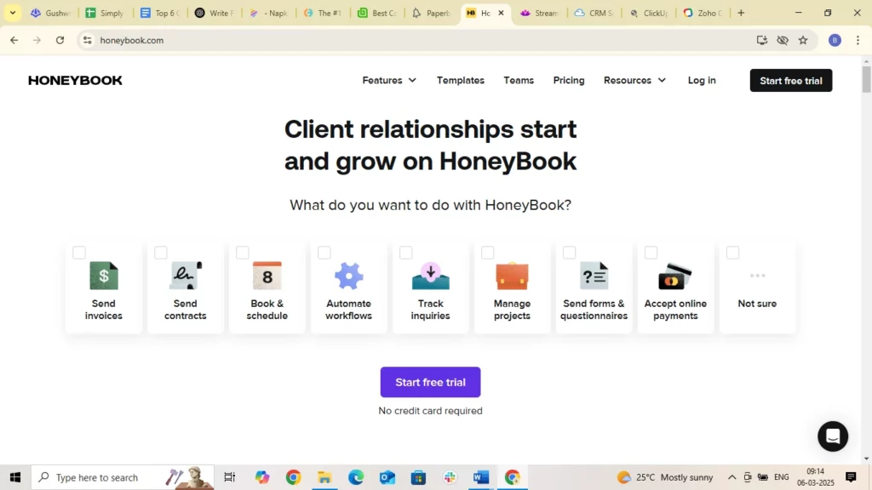Click the Start free trial button

[x=430, y=382]
